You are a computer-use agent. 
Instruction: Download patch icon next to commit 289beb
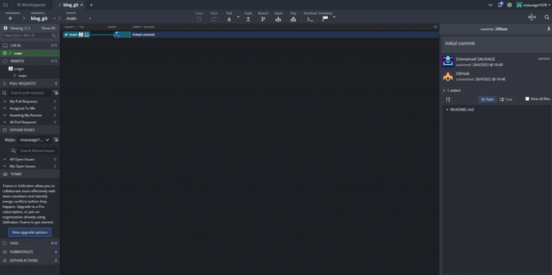(x=548, y=29)
